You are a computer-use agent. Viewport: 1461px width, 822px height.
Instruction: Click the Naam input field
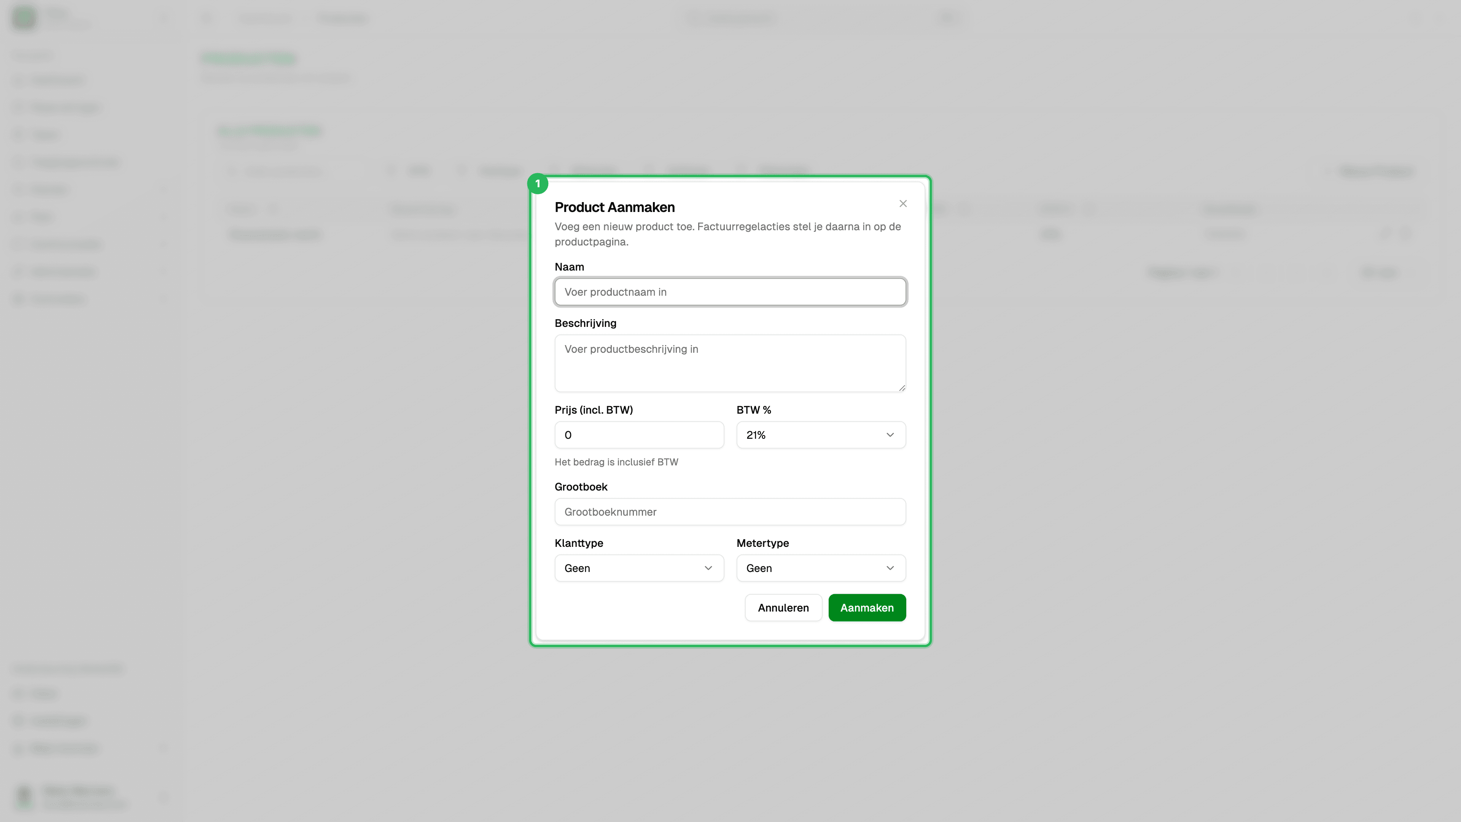coord(730,292)
